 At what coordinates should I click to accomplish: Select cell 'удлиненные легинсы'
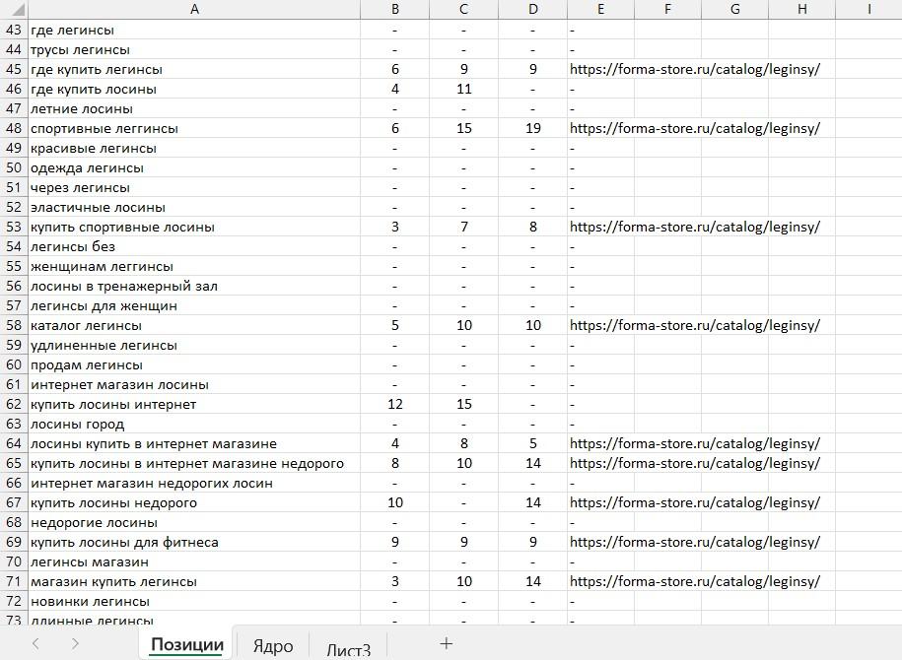(194, 345)
